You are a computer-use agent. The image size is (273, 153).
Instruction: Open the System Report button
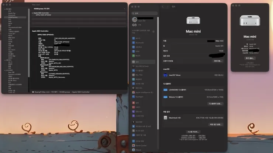tap(193, 132)
